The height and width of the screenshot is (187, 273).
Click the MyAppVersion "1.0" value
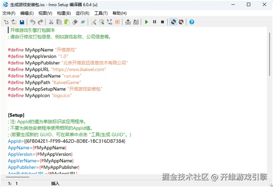pyautogui.click(x=63, y=56)
